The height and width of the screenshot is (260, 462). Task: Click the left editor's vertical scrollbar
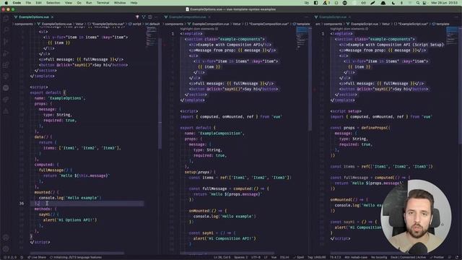160,93
